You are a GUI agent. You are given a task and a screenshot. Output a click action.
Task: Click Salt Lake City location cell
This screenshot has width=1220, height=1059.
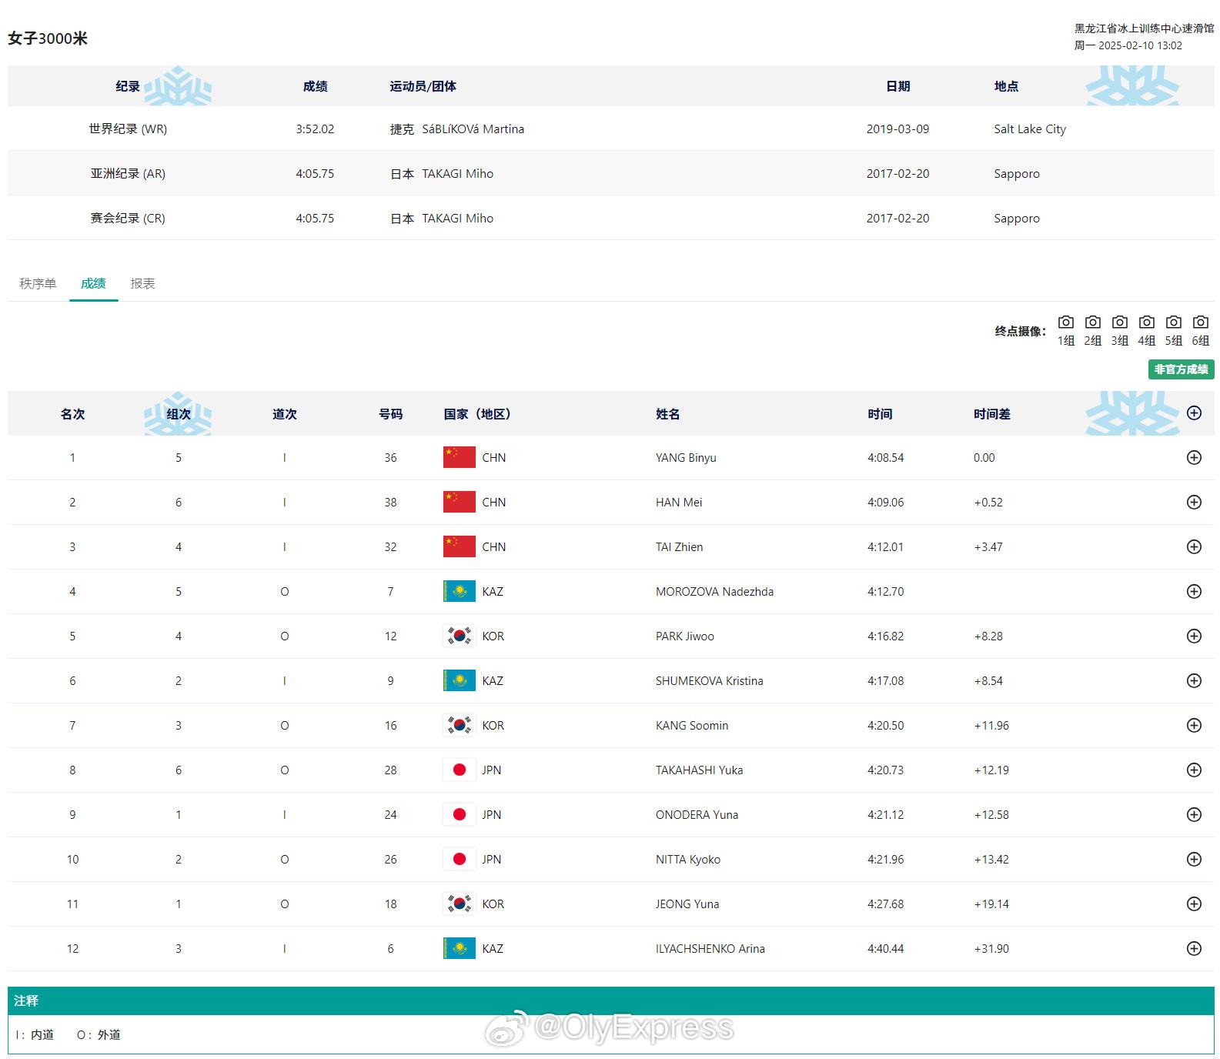(x=1030, y=129)
